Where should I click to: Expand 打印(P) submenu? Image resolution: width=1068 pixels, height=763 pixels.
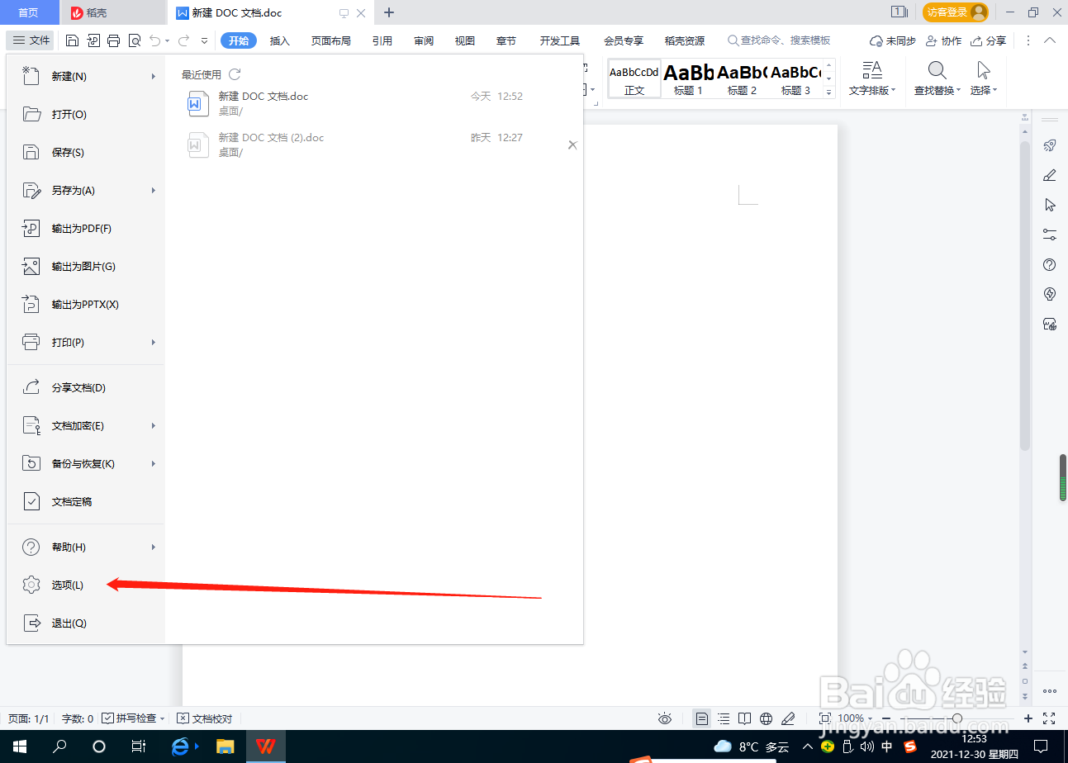tap(86, 343)
